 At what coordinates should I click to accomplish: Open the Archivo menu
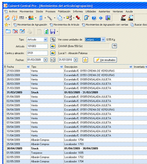(x=13, y=12)
